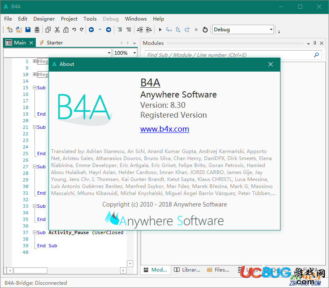Close the Modules panel
The image size is (329, 288).
pyautogui.click(x=322, y=43)
